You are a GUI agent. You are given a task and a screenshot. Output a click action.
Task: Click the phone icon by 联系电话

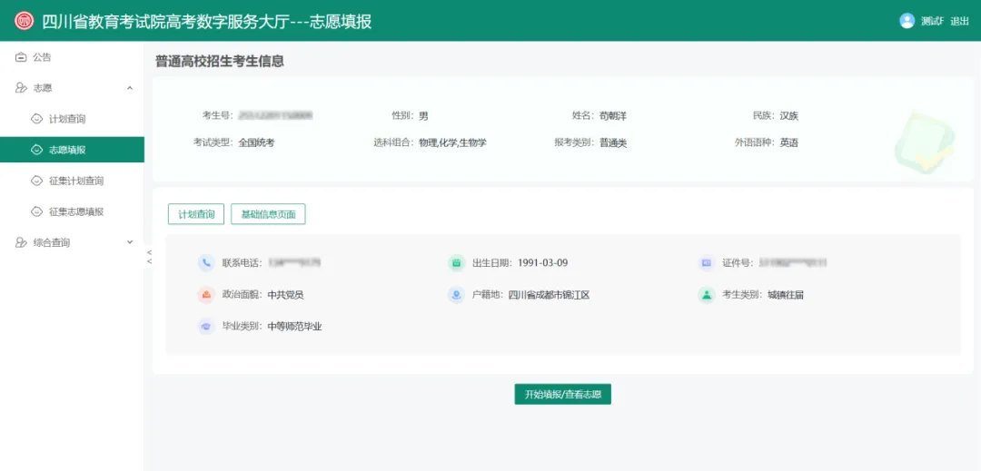click(206, 263)
